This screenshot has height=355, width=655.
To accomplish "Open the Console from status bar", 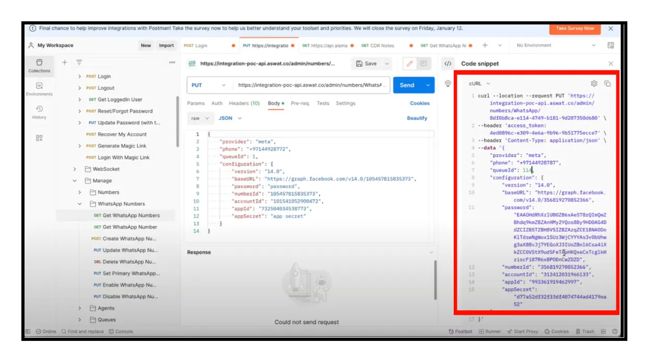I will coord(120,332).
